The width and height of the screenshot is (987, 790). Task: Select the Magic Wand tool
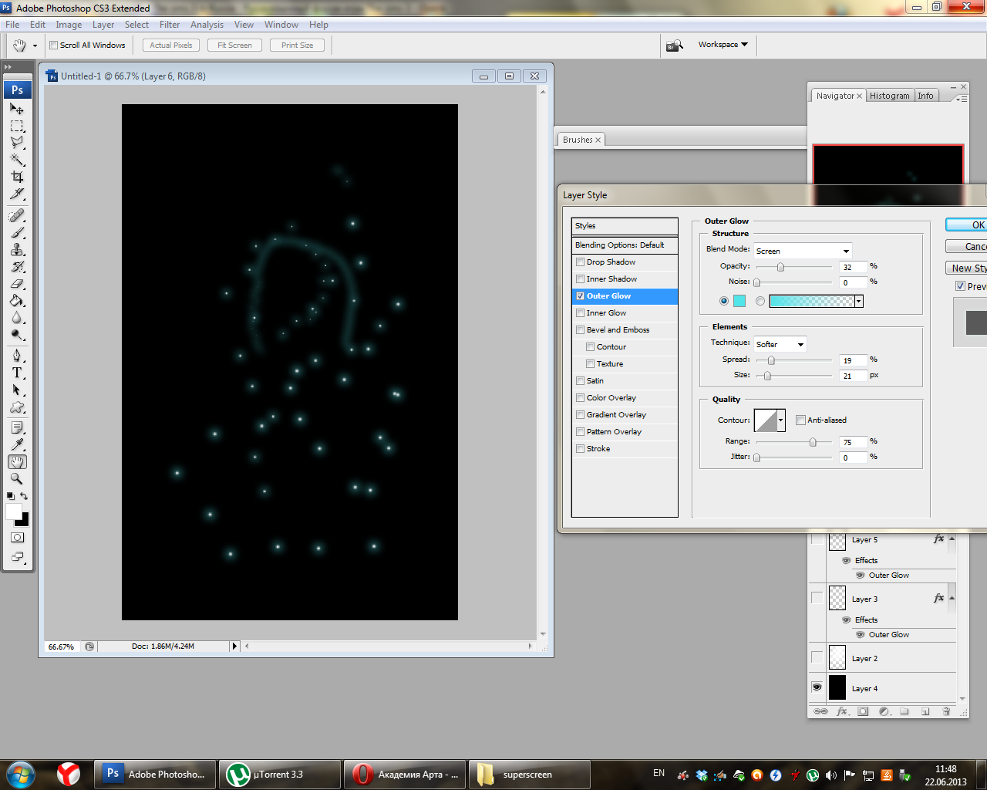(17, 160)
